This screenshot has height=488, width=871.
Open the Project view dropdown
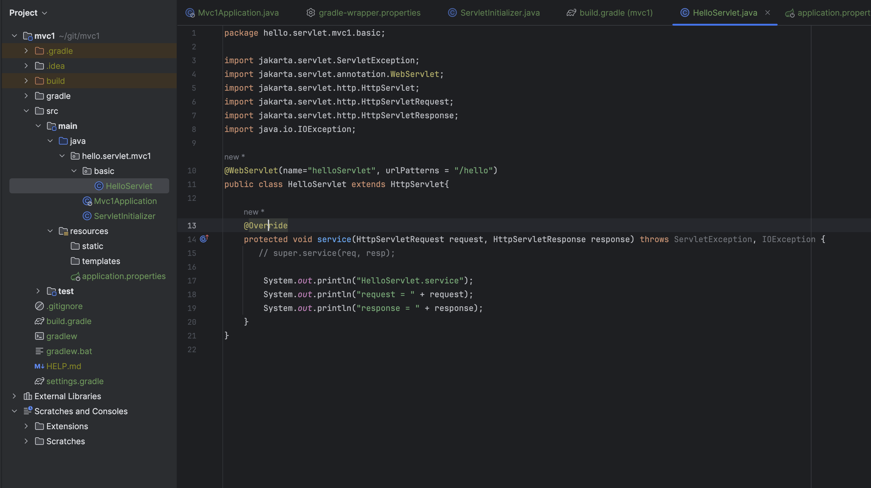[29, 13]
